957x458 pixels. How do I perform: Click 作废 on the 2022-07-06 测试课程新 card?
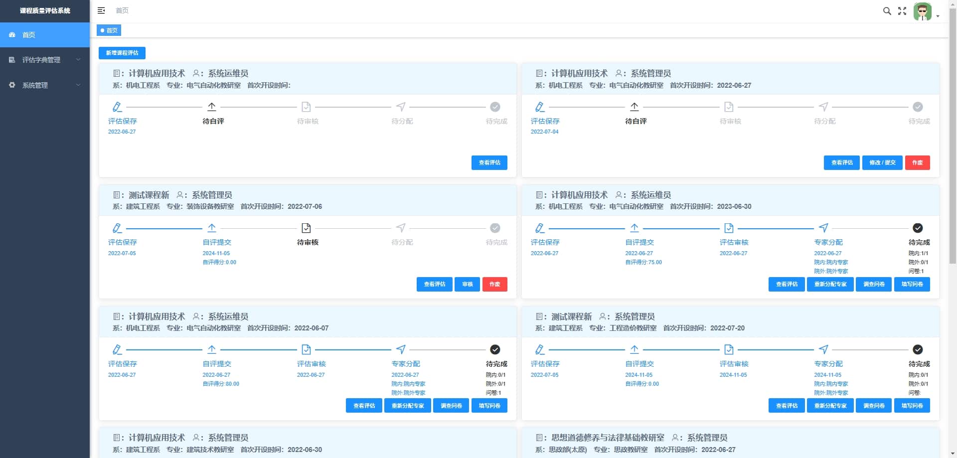coord(495,284)
